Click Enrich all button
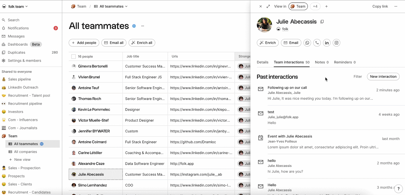The image size is (405, 195). [x=142, y=43]
